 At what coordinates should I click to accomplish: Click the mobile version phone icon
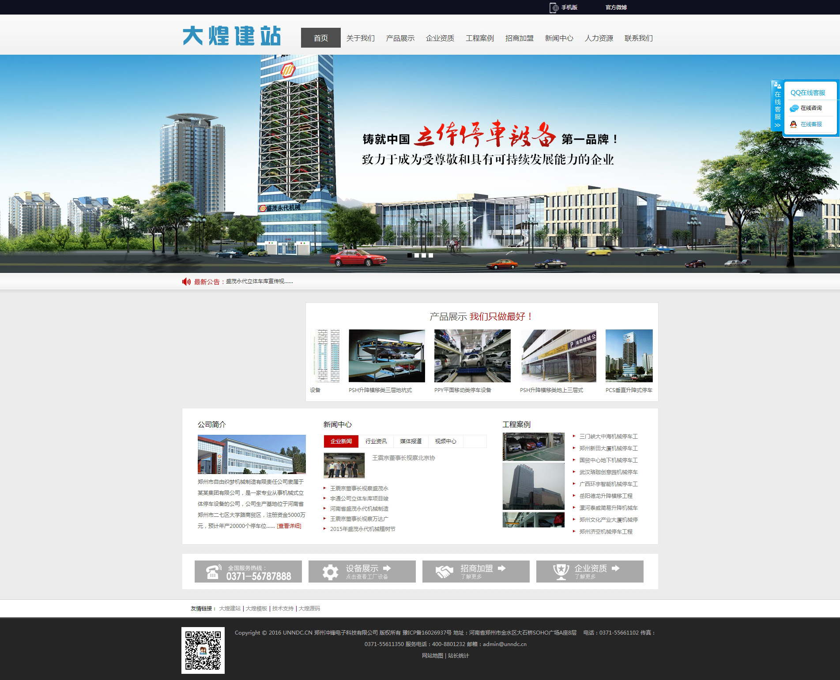coord(554,7)
